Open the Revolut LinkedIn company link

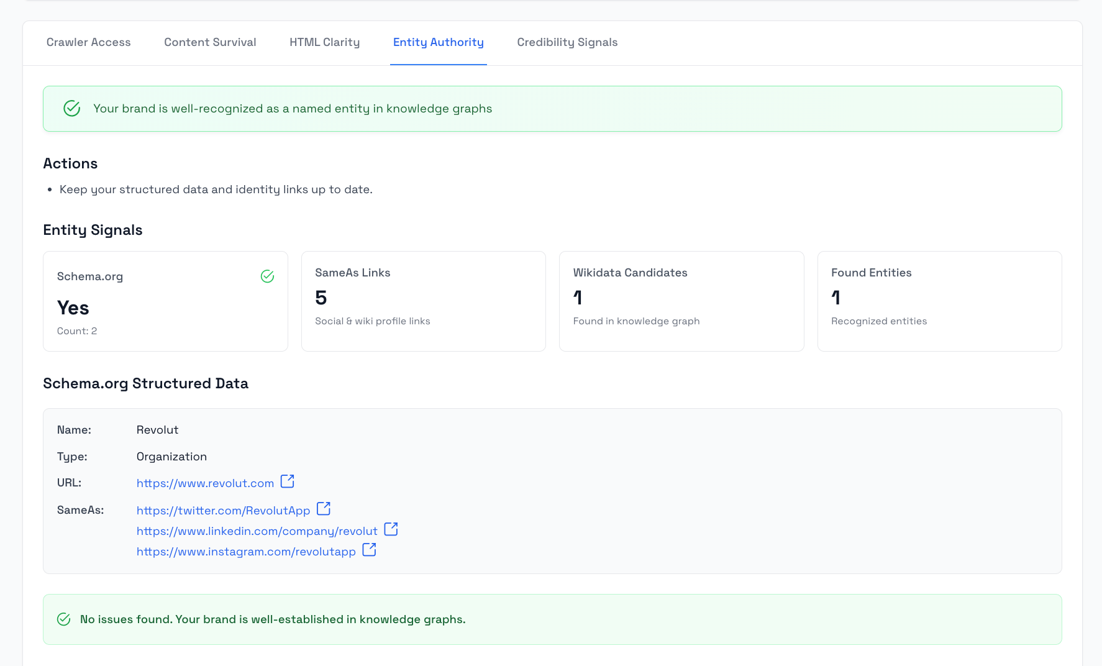[x=257, y=531]
